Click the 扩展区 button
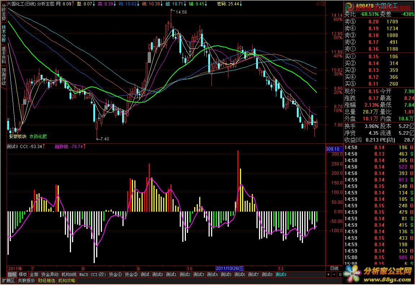 click(8, 281)
